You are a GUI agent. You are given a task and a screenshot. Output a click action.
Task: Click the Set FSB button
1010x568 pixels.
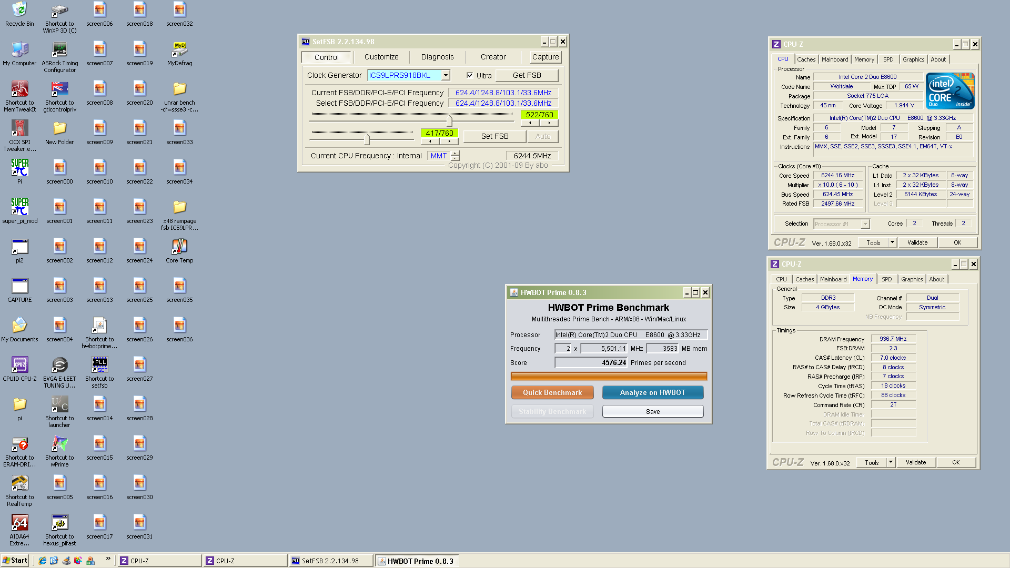(494, 136)
